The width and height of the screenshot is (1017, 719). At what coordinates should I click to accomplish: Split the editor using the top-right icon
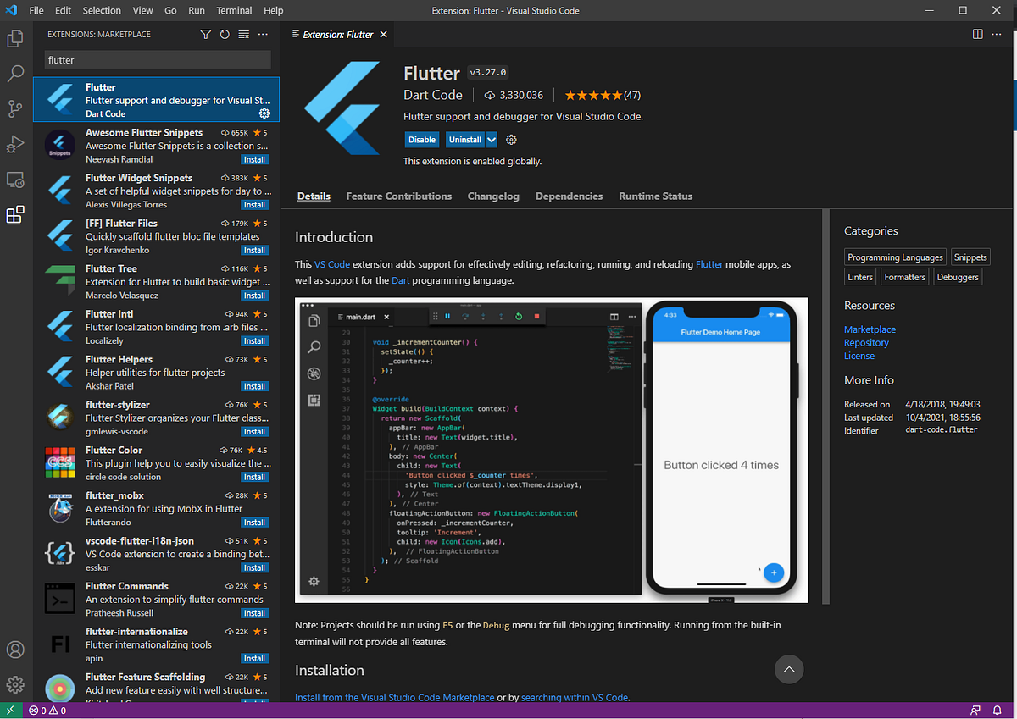click(979, 34)
